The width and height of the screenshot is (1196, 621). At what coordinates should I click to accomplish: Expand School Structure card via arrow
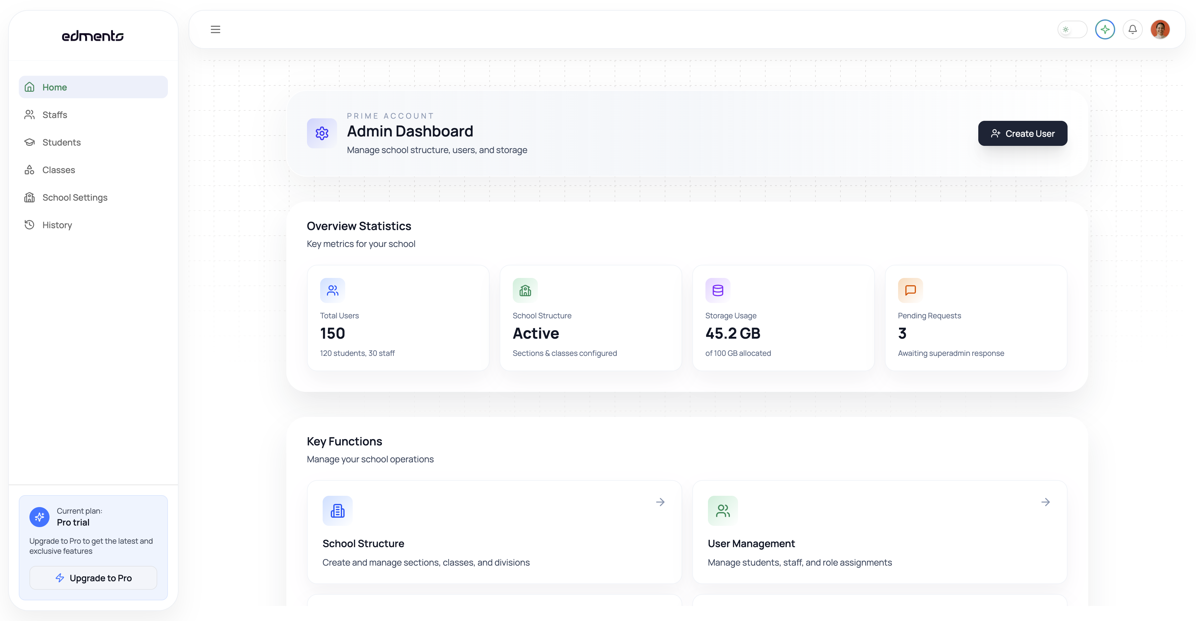[660, 502]
